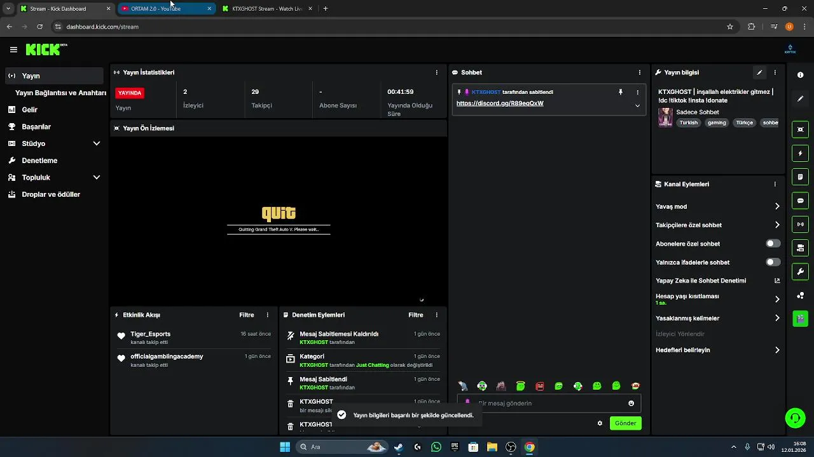This screenshot has width=814, height=457.
Task: Click the message input field
Action: tap(549, 403)
